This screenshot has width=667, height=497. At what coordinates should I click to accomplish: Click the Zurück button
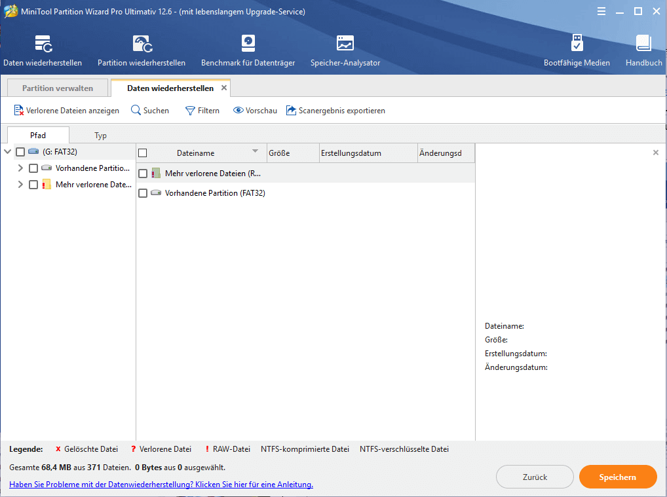535,477
